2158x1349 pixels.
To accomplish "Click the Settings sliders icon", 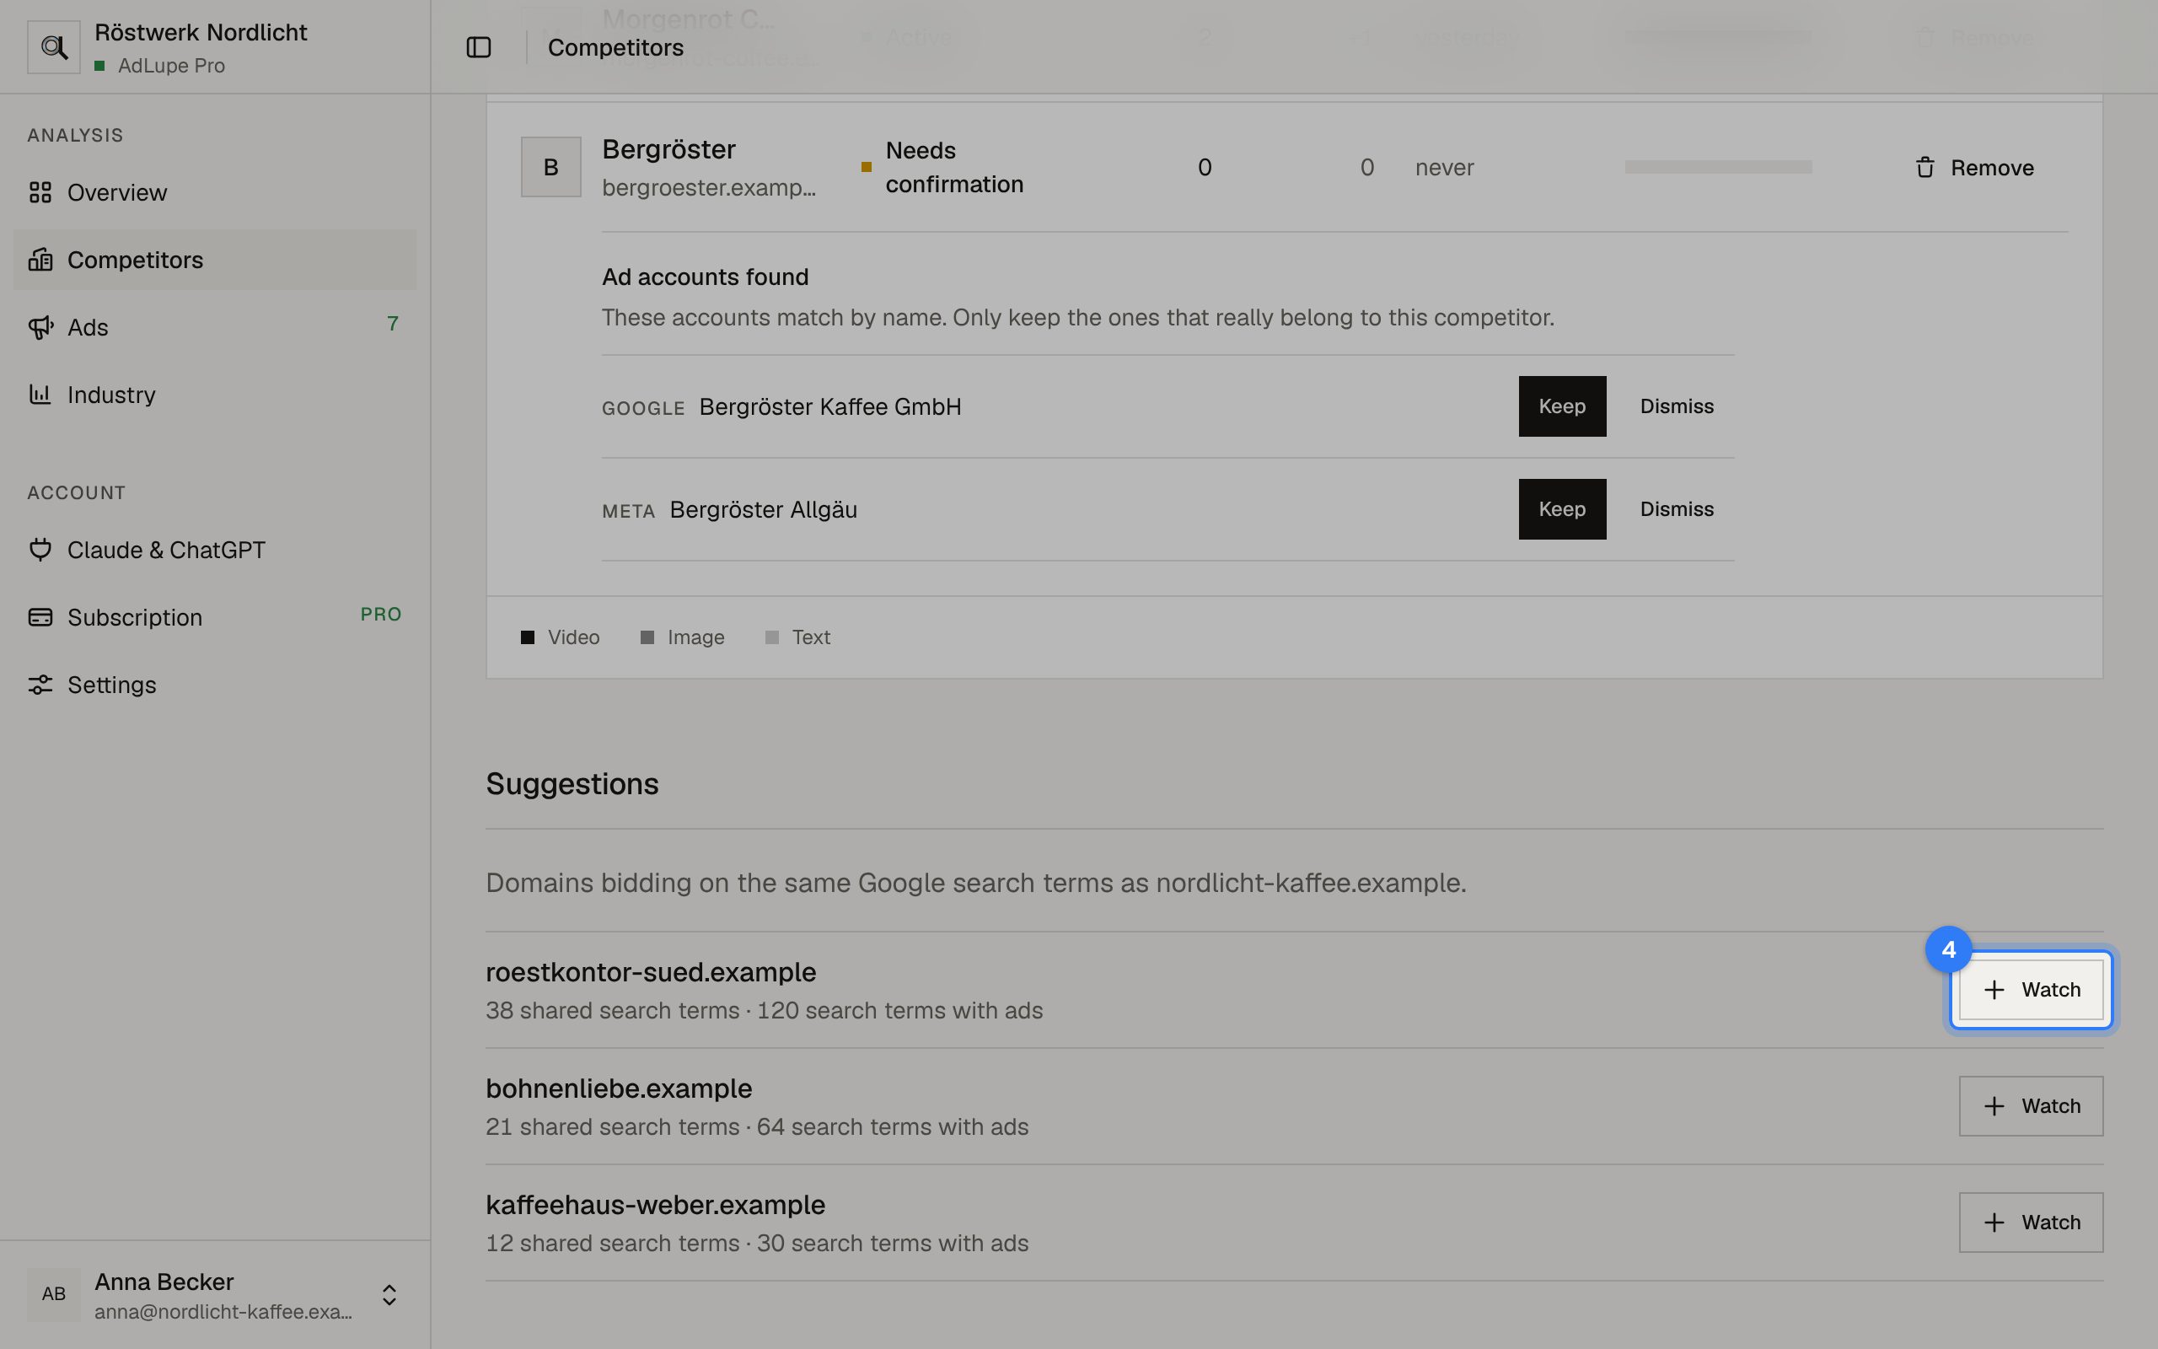I will (40, 685).
